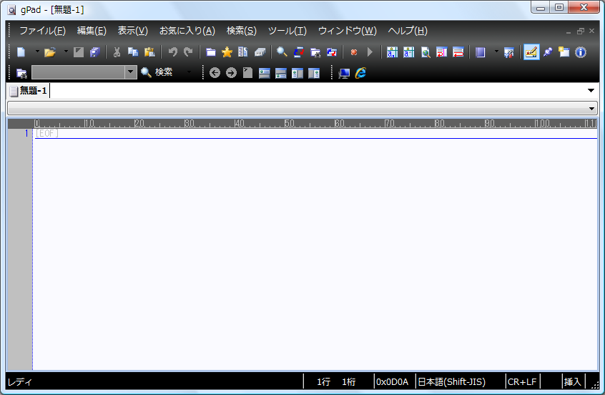Click the Undo arrow icon
Image resolution: width=605 pixels, height=395 pixels.
(172, 52)
